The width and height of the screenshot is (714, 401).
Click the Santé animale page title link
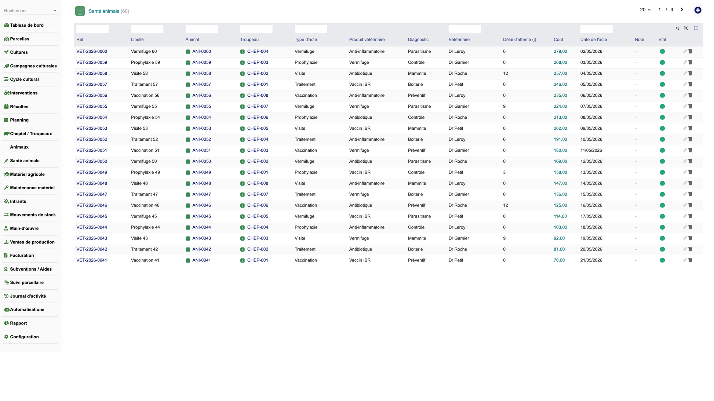pos(104,11)
